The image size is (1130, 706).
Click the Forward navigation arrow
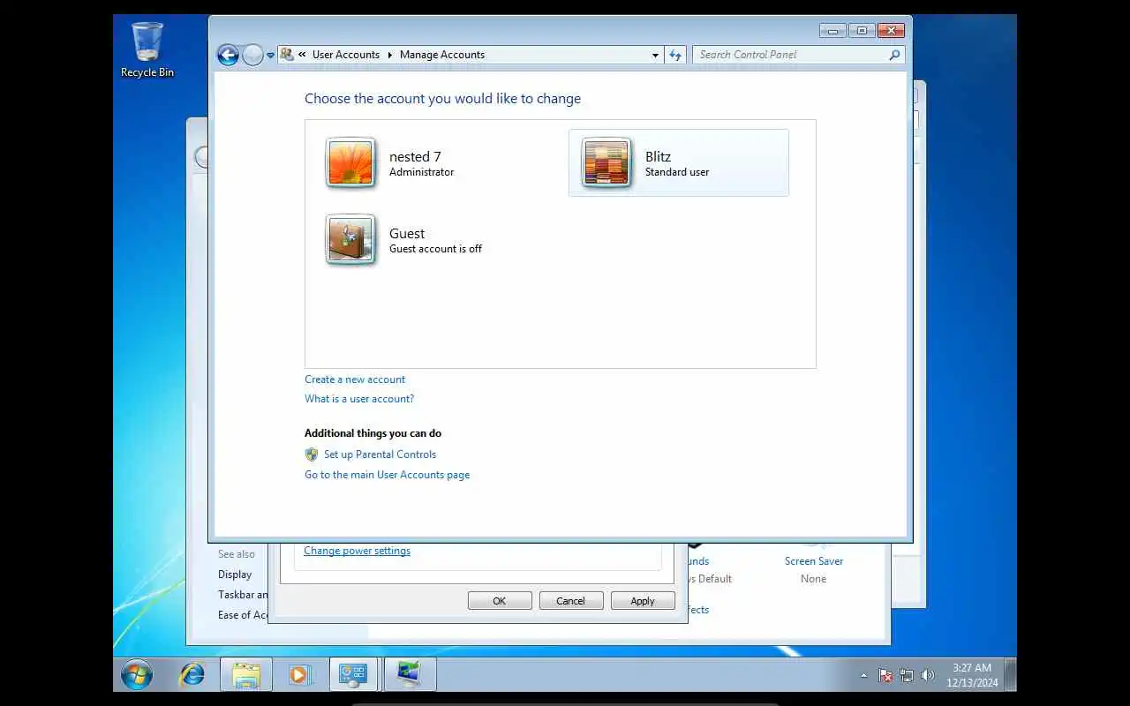tap(252, 55)
